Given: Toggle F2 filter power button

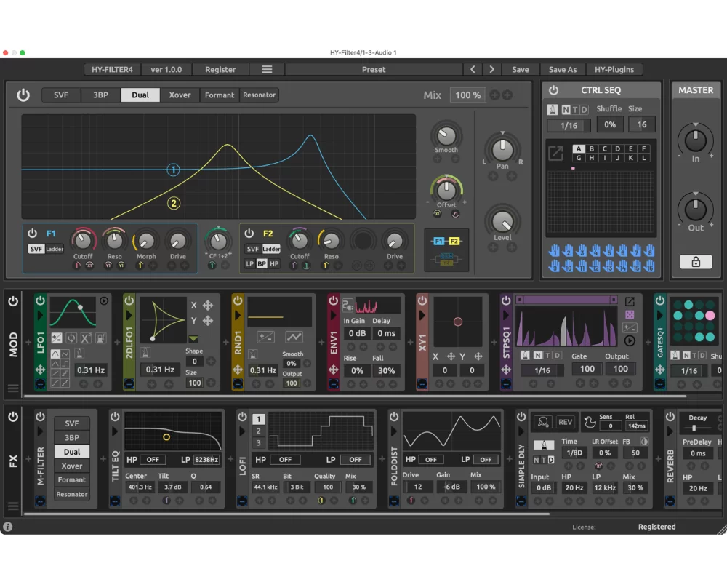Looking at the screenshot, I should (x=249, y=233).
